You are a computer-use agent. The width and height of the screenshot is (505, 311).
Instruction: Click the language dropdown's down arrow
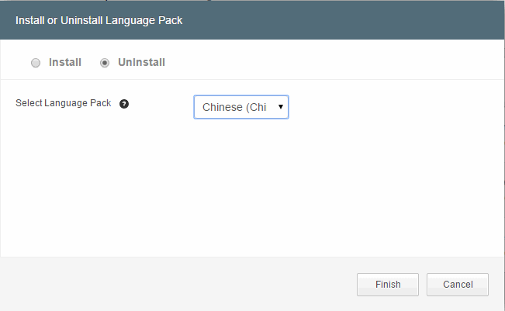coord(280,107)
